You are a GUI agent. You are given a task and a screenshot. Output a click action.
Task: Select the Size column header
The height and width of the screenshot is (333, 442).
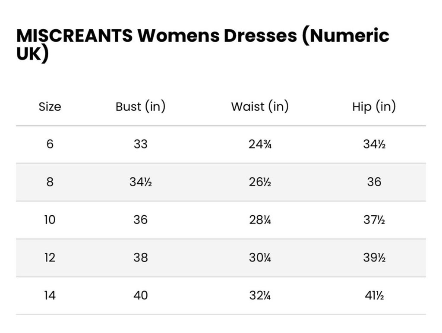(50, 107)
